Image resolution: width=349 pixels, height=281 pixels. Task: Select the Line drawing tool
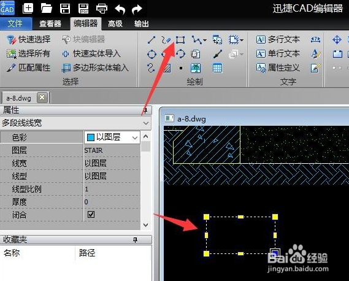coord(151,40)
